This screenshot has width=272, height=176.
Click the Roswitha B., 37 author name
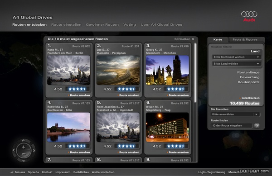(58, 107)
